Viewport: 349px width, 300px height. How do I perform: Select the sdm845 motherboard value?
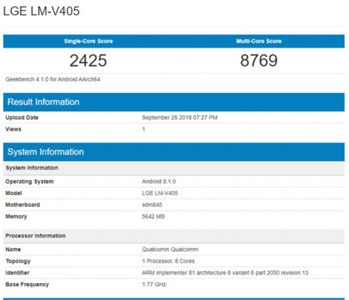(x=152, y=205)
